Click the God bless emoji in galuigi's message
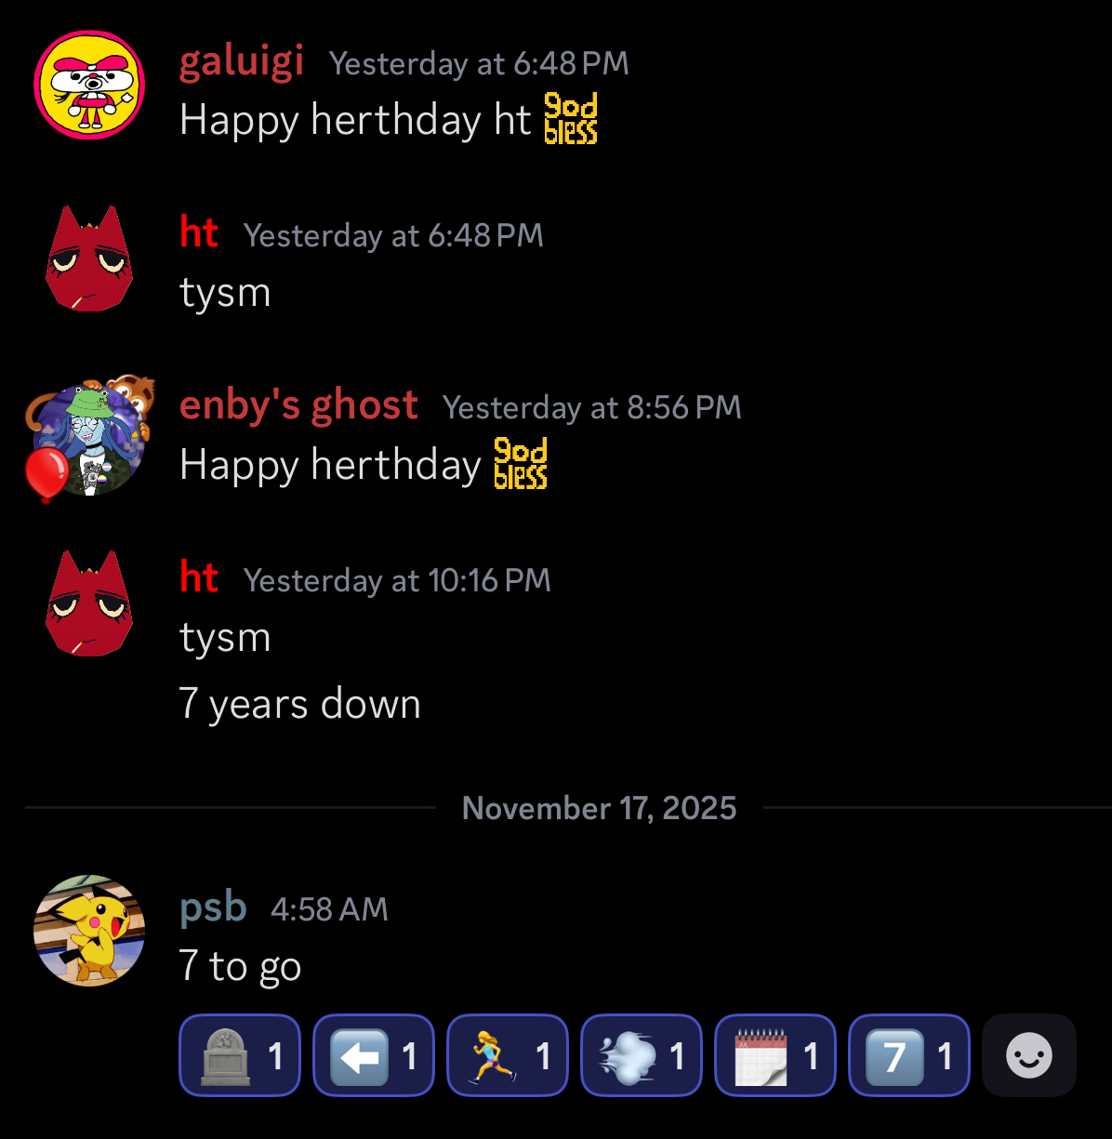The width and height of the screenshot is (1112, 1139). pyautogui.click(x=570, y=119)
